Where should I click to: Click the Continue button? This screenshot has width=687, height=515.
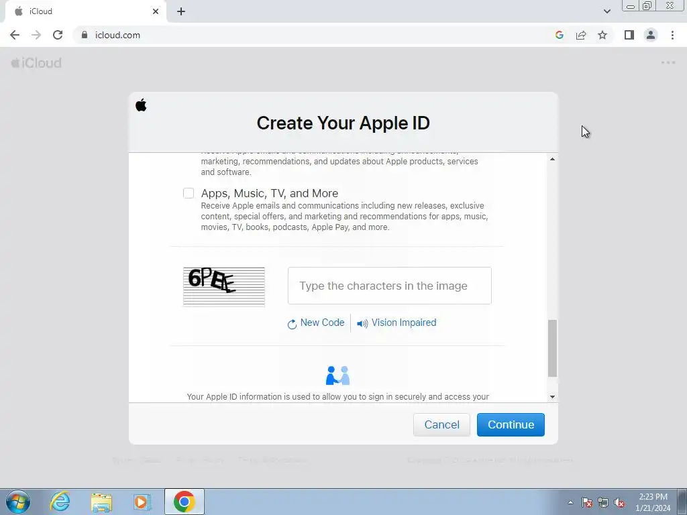(x=511, y=424)
